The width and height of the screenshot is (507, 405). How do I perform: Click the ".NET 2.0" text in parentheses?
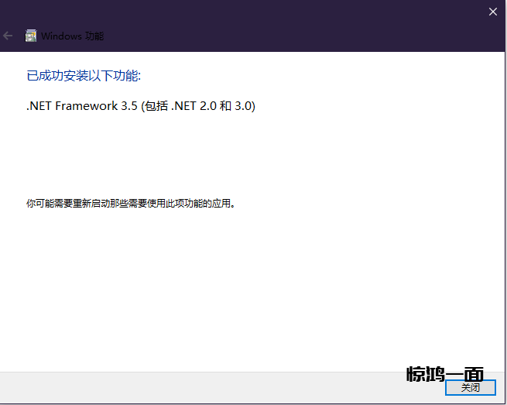pos(195,106)
